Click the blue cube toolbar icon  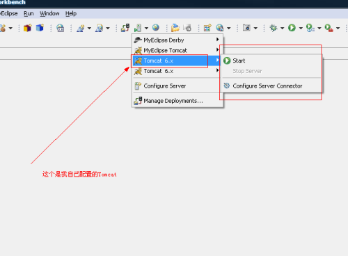click(x=40, y=28)
